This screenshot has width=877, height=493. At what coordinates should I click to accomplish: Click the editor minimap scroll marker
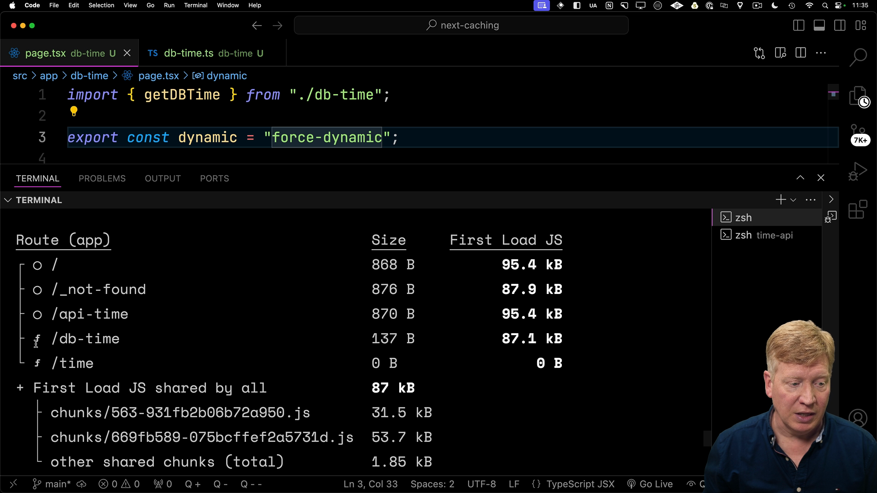(x=833, y=94)
